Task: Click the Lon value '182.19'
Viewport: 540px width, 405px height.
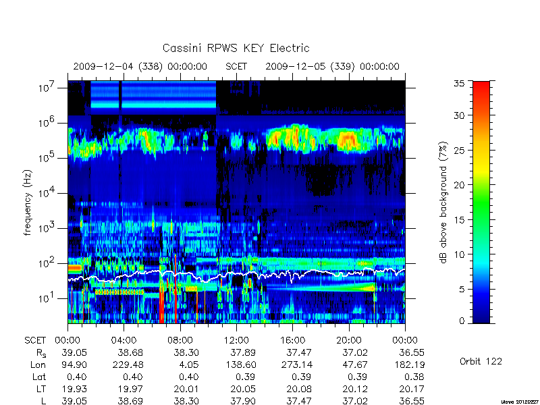Action: click(410, 365)
